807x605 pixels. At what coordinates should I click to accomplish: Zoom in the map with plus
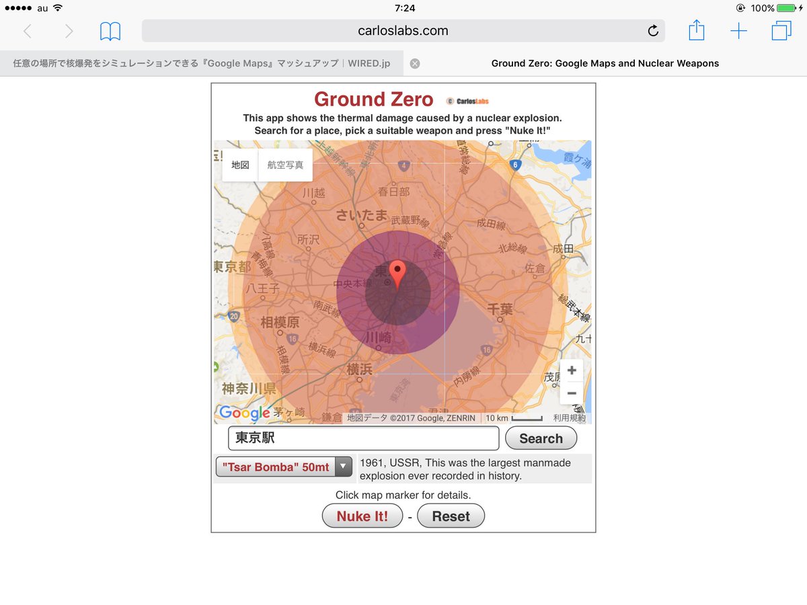572,370
